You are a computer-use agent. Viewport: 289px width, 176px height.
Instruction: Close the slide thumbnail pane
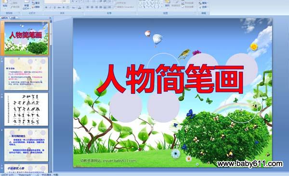click(50, 18)
